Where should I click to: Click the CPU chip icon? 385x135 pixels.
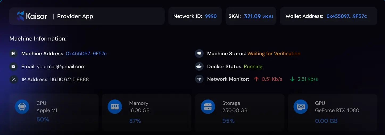(22, 107)
